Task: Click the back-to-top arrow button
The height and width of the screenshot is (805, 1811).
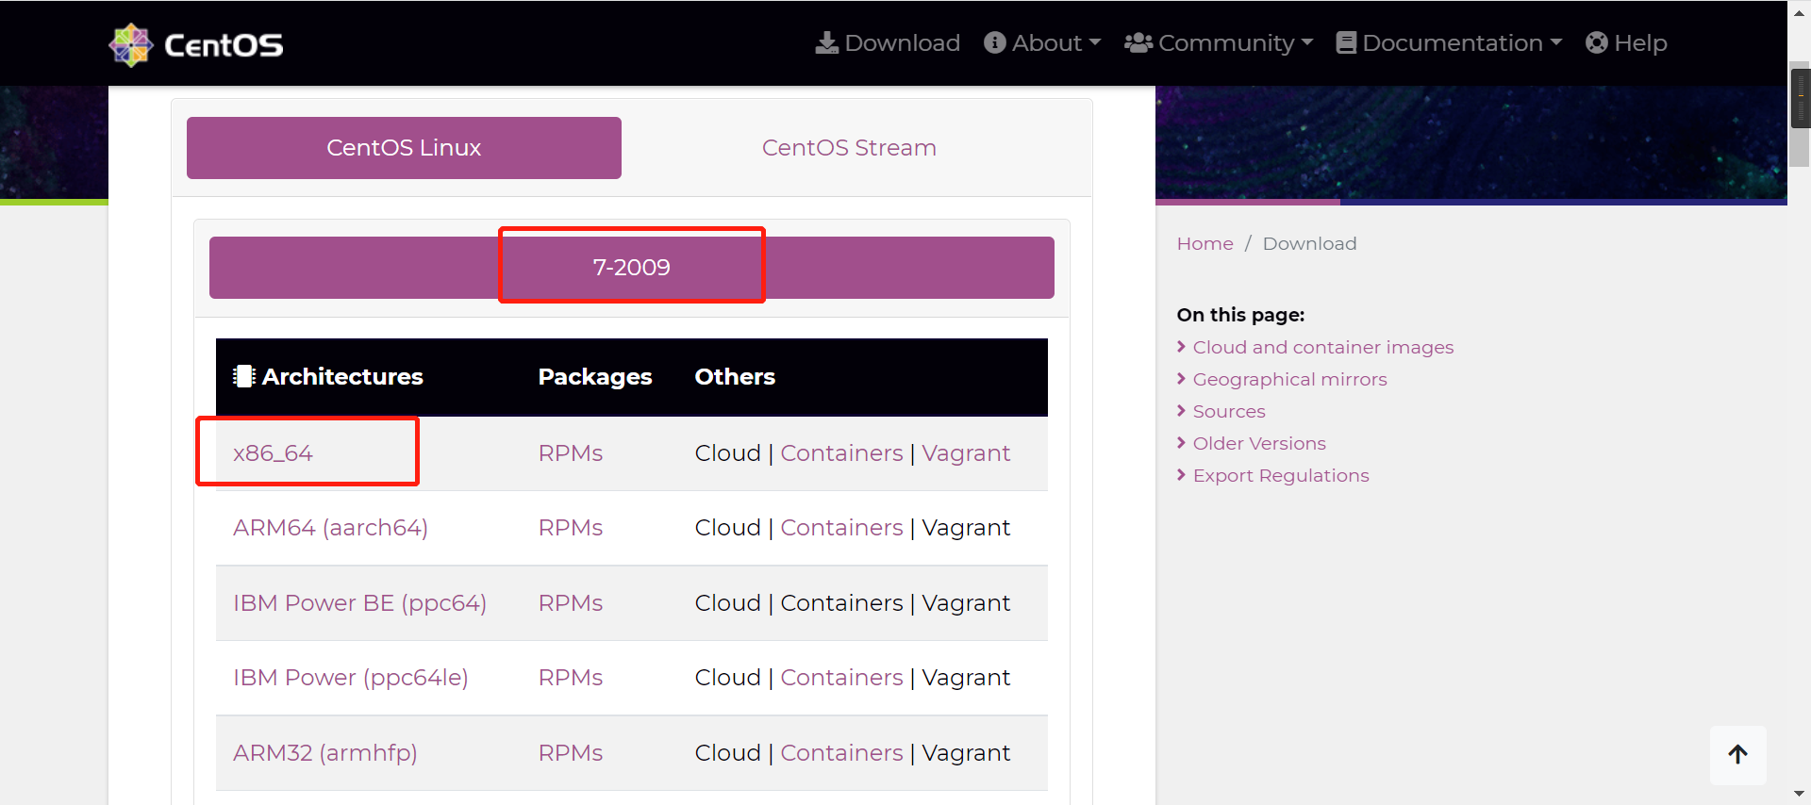Action: [1737, 754]
